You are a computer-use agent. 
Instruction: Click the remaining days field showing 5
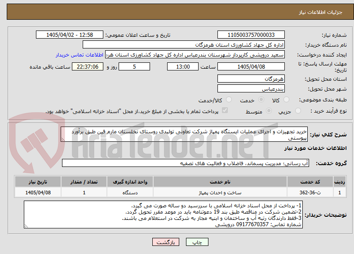[134, 66]
